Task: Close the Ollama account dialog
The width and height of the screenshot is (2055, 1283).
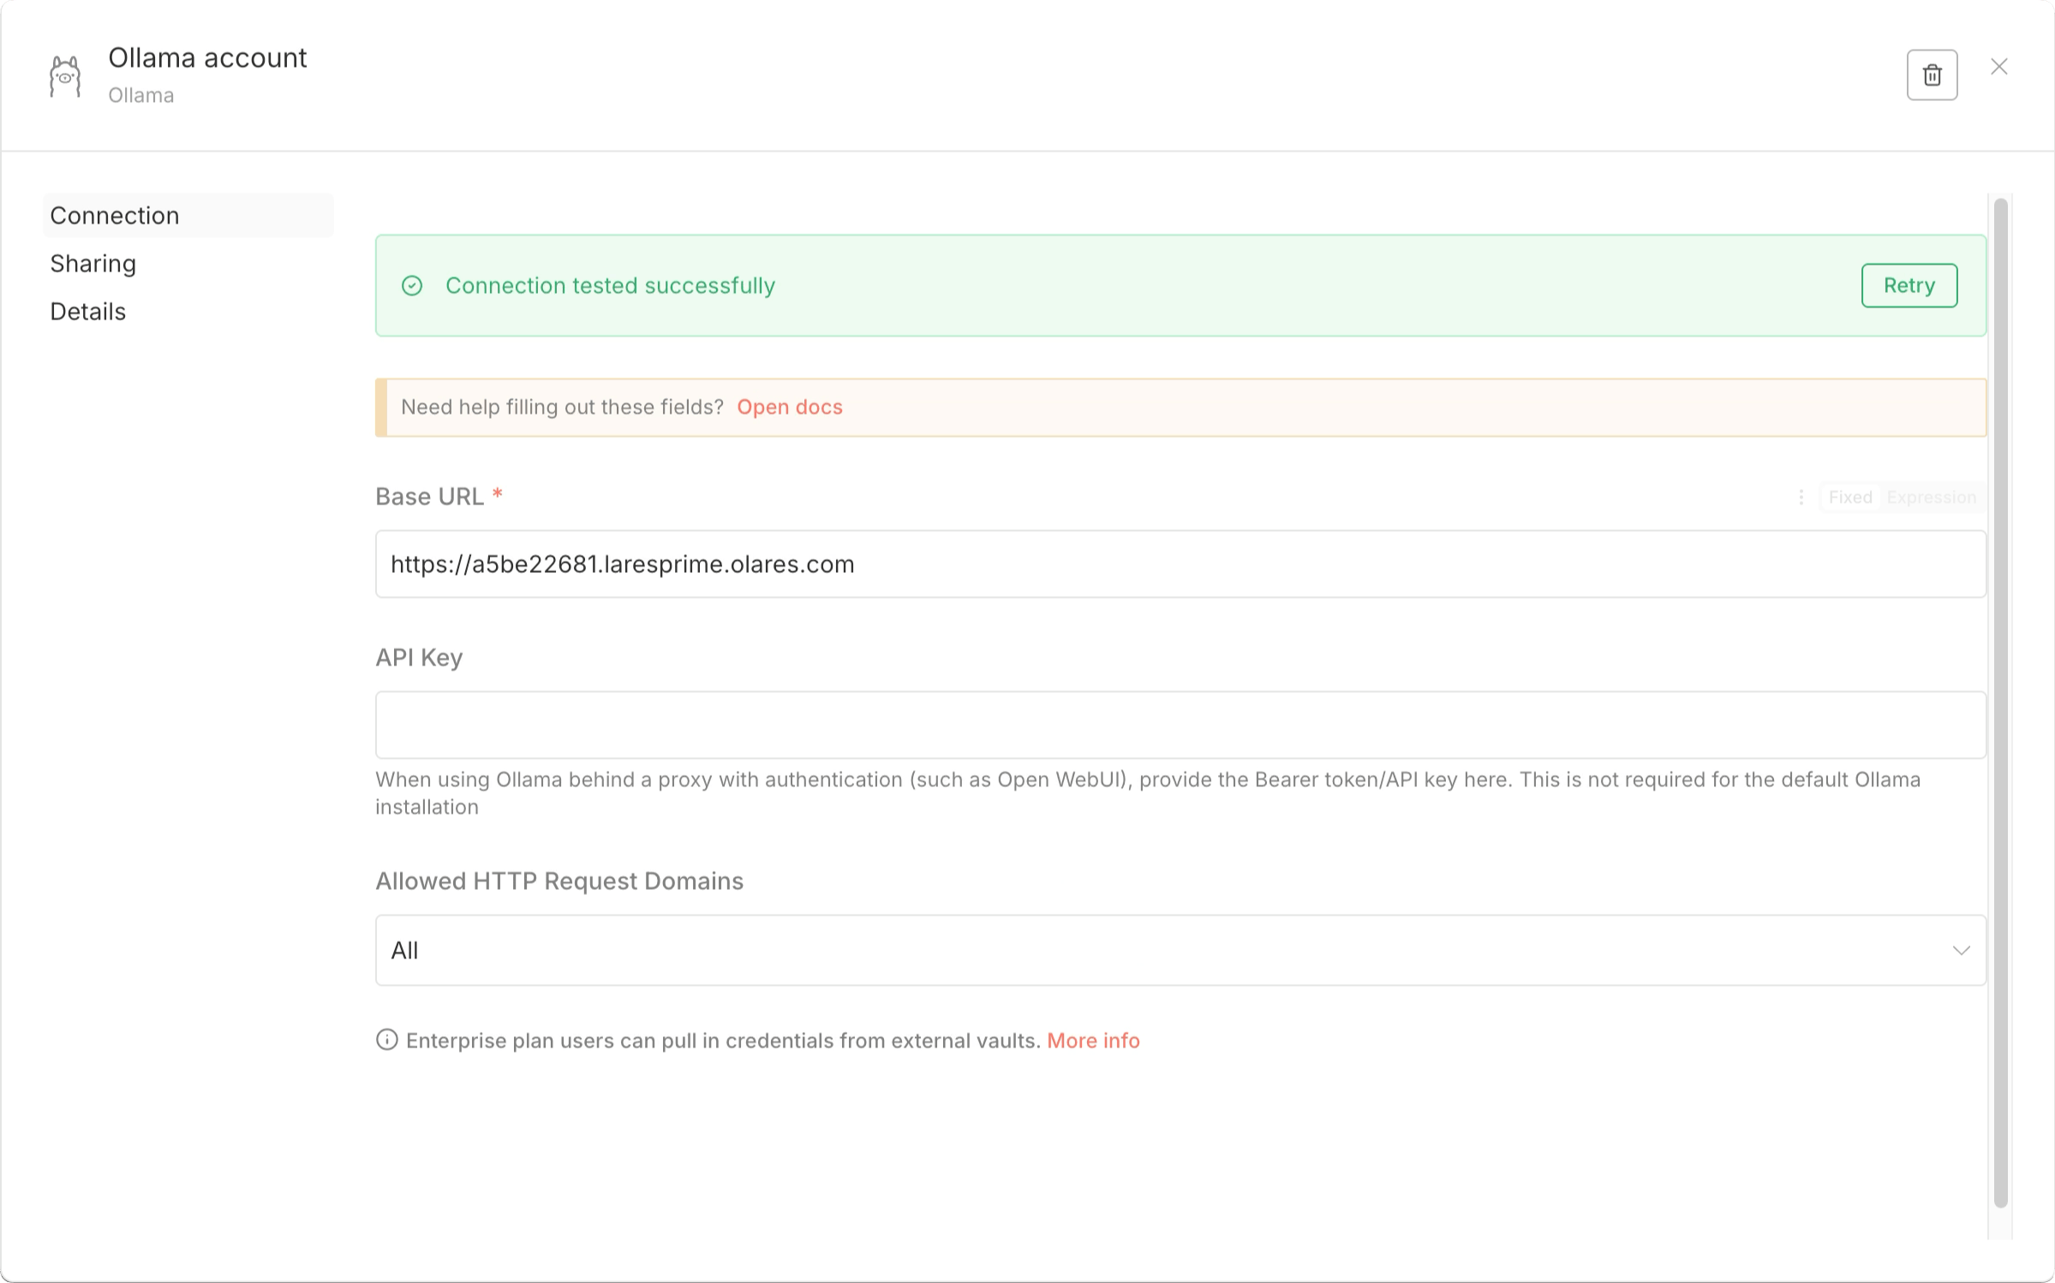Action: (x=1998, y=67)
